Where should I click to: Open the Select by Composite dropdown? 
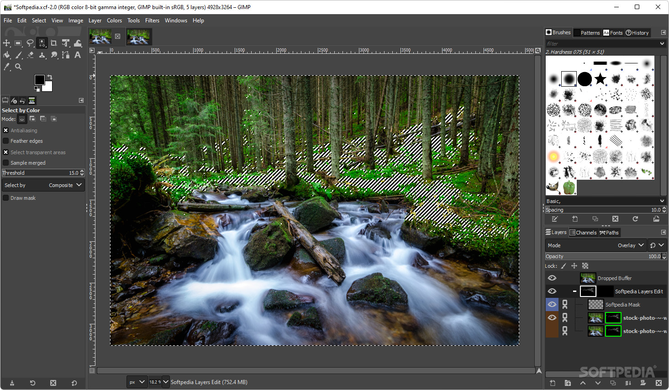pyautogui.click(x=43, y=185)
